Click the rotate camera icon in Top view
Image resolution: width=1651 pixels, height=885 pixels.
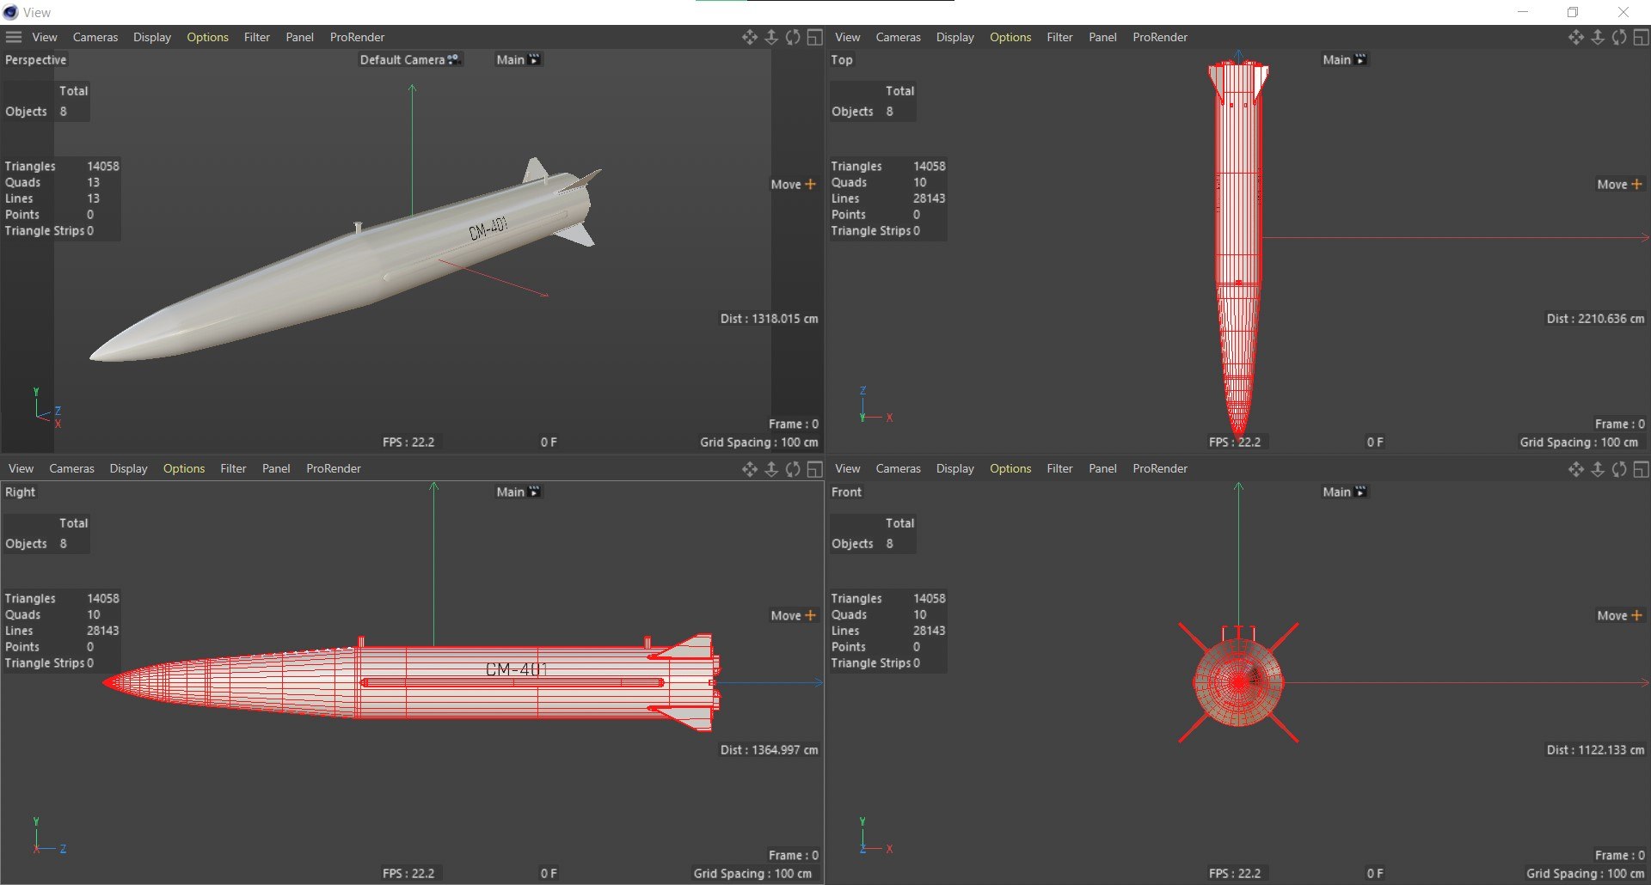coord(1619,37)
